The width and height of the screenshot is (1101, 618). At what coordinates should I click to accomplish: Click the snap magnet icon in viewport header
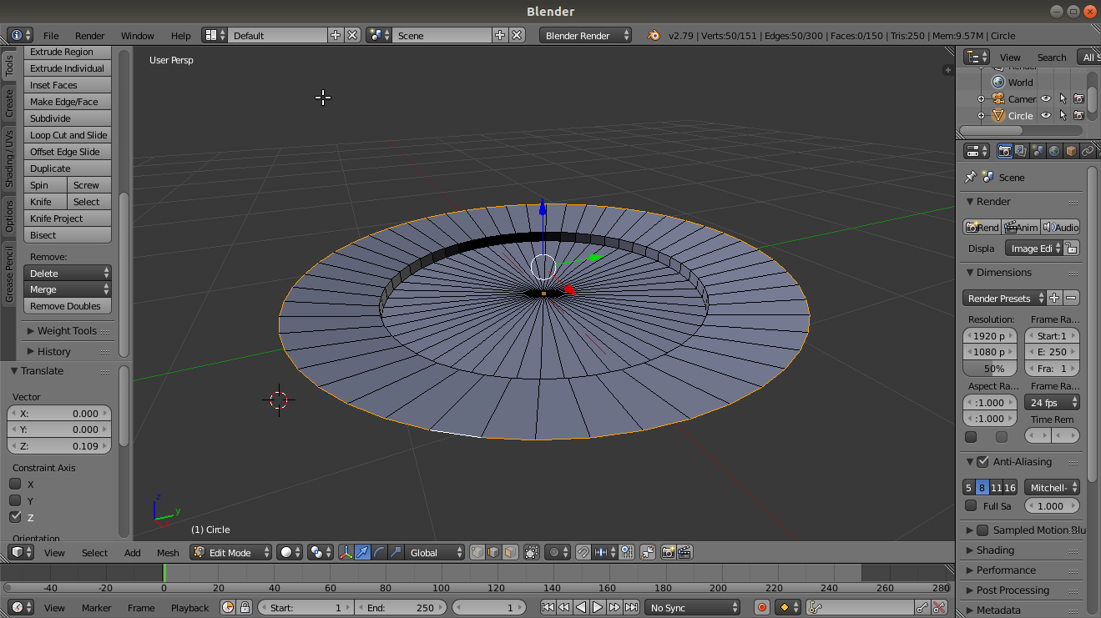[583, 552]
